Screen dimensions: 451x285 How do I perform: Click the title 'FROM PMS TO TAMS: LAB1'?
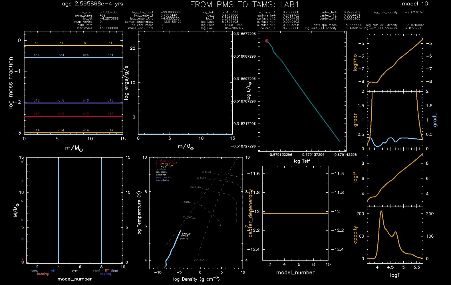click(245, 5)
